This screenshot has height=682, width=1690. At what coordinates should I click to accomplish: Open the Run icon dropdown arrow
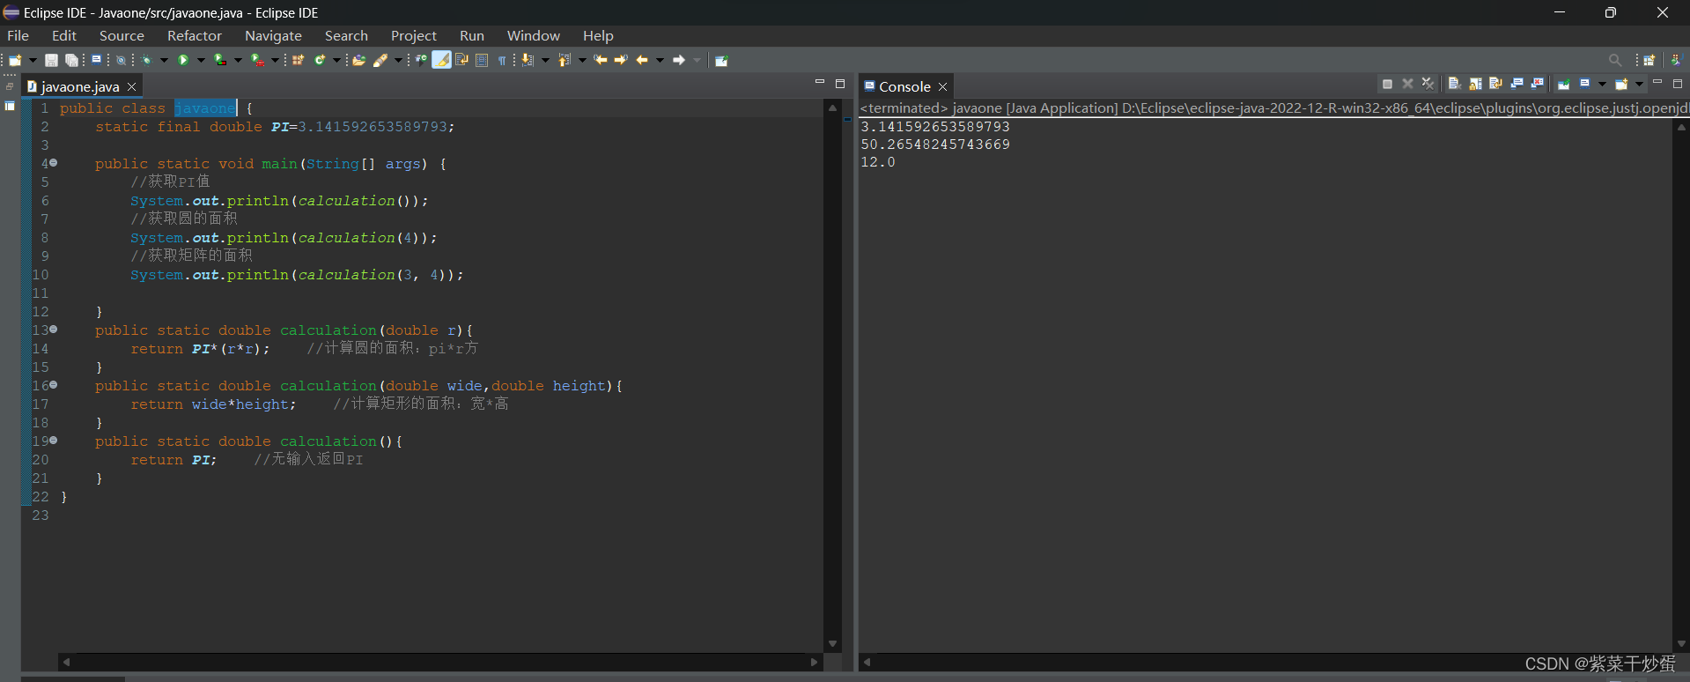click(201, 60)
